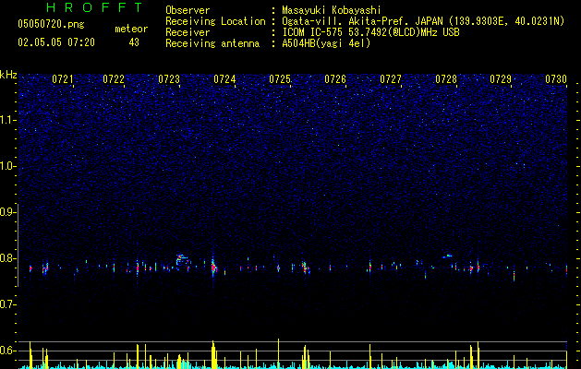Click the tall yellow power spike near 0725

tap(279, 353)
